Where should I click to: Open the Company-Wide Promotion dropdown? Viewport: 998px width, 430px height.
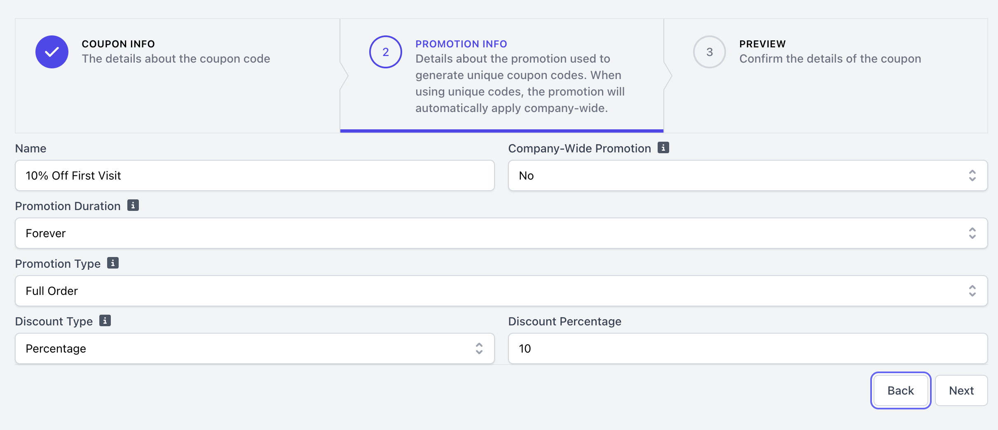click(x=747, y=175)
